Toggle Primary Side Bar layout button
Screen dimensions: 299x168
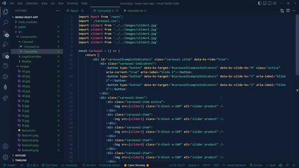tap(260, 3)
